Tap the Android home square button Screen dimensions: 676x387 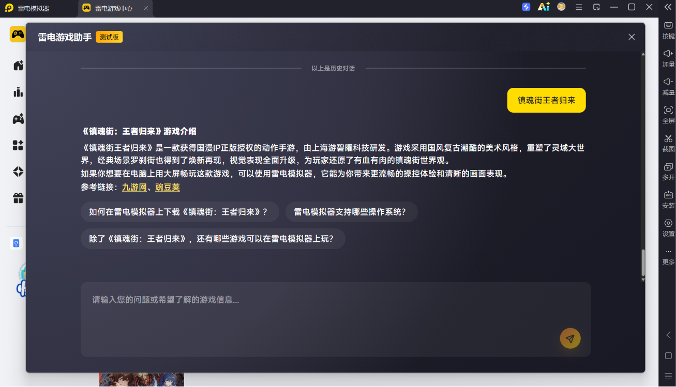pyautogui.click(x=668, y=356)
